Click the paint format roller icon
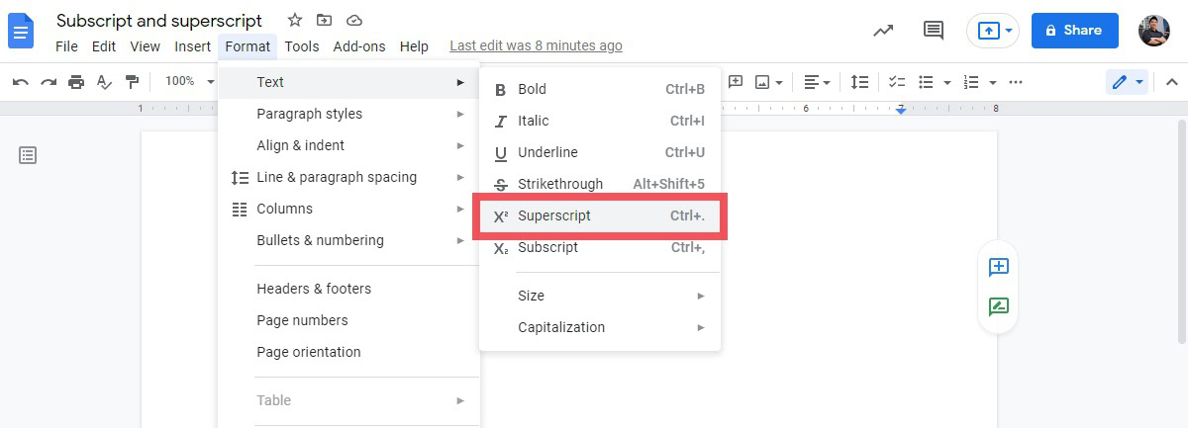This screenshot has width=1188, height=428. click(x=131, y=82)
